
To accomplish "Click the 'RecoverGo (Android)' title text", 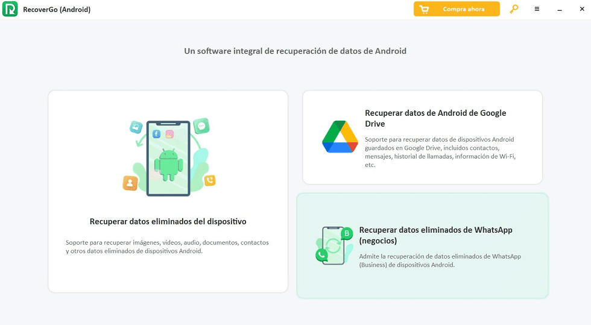I will [57, 10].
